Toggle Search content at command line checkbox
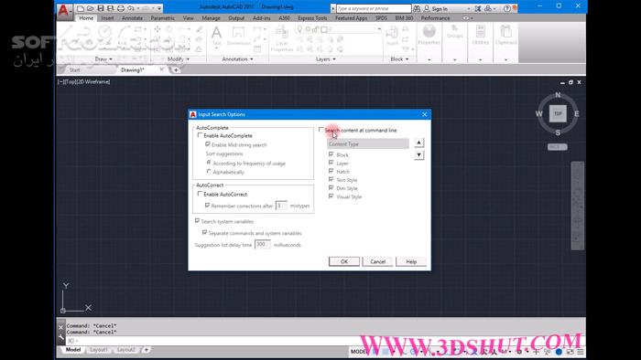The image size is (641, 360). (320, 130)
